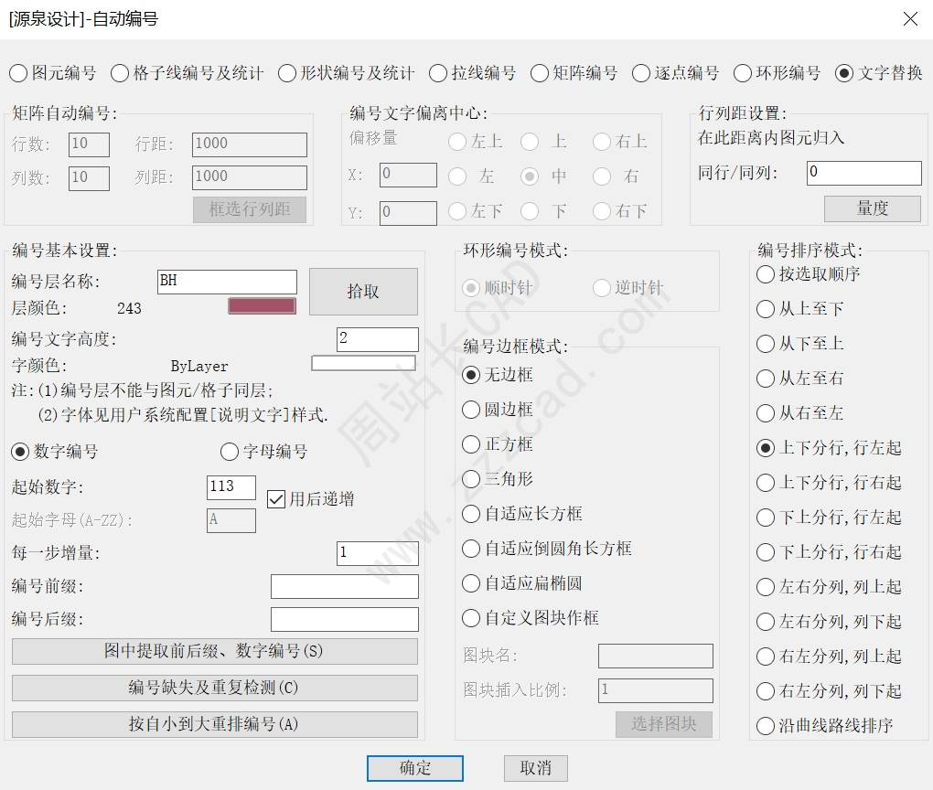Click the 拾取 button

point(363,292)
